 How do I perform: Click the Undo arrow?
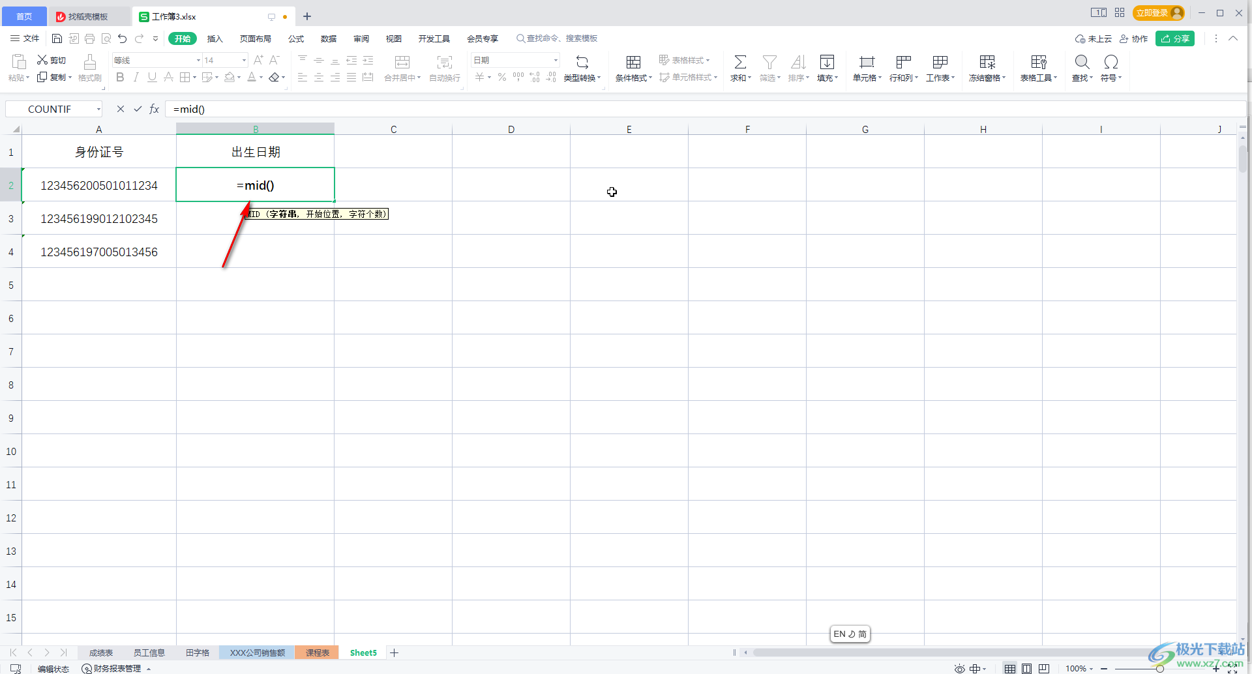click(x=122, y=38)
